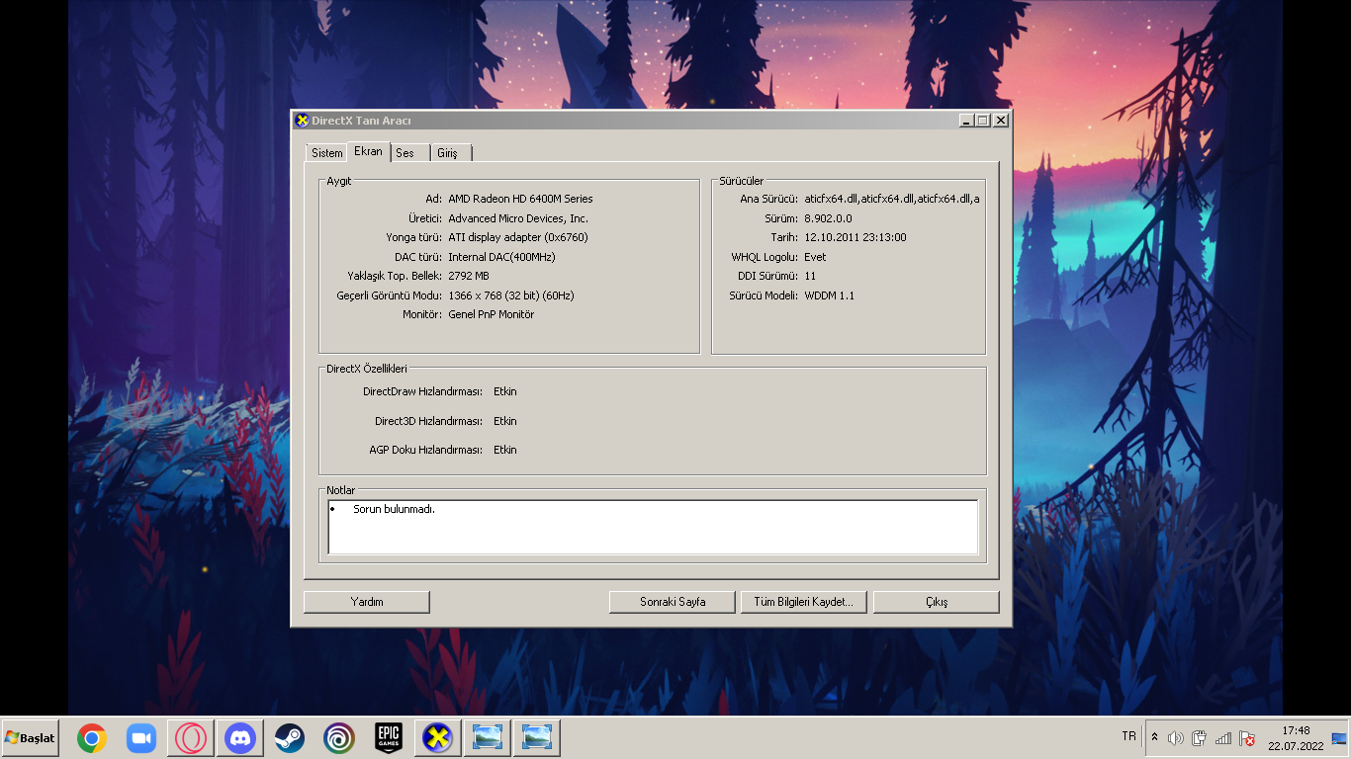Click the aticfx64.dll main driver value
Screen dimensions: 1351x759
(x=892, y=199)
